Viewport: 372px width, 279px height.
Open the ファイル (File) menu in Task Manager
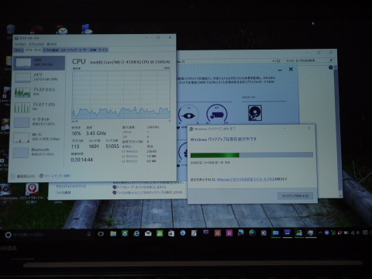[20, 44]
